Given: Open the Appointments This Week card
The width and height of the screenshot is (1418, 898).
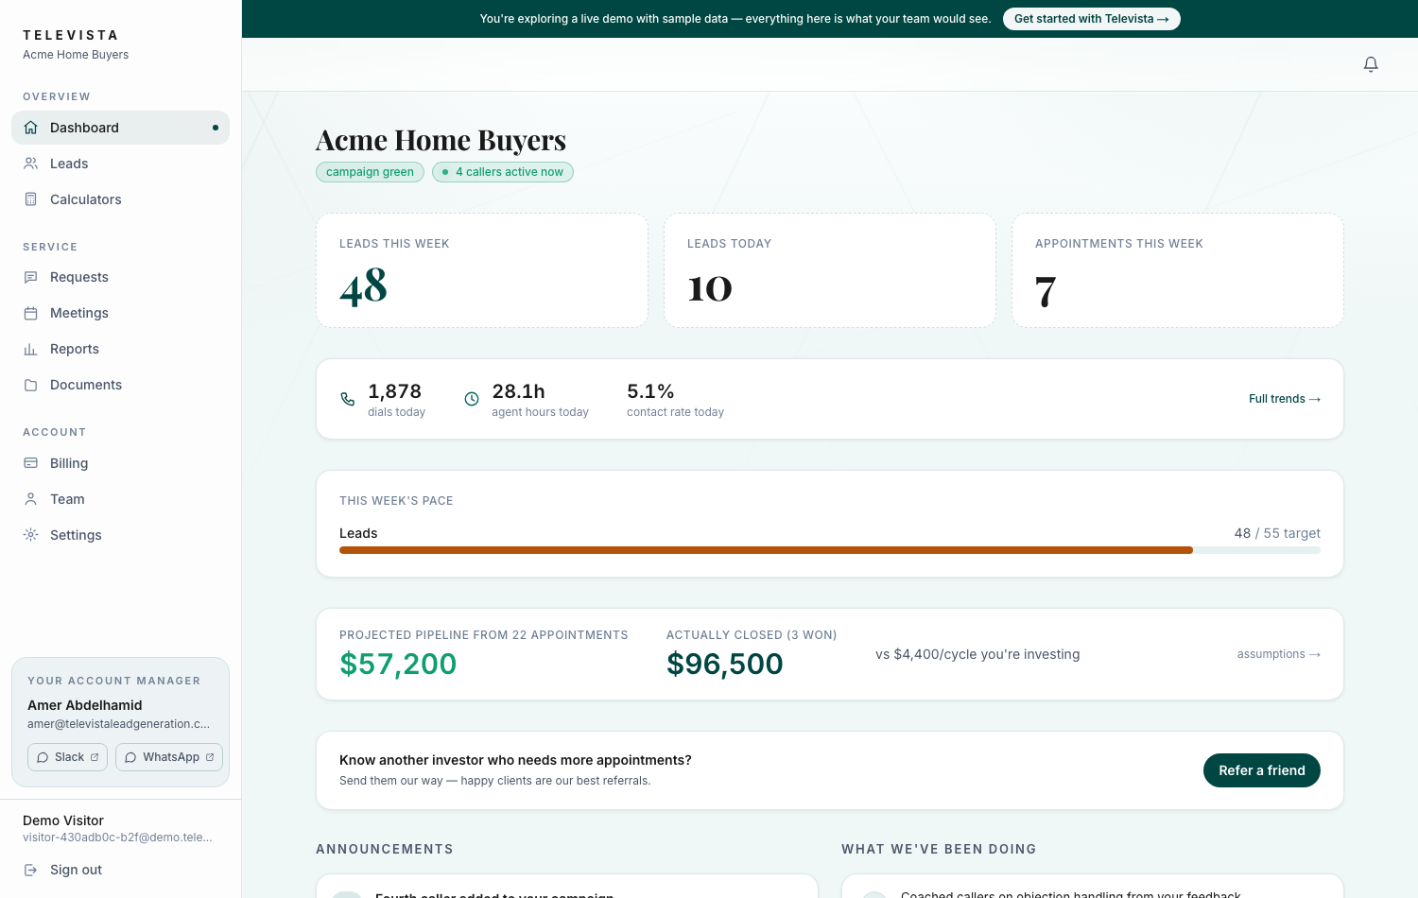Looking at the screenshot, I should click(x=1178, y=270).
